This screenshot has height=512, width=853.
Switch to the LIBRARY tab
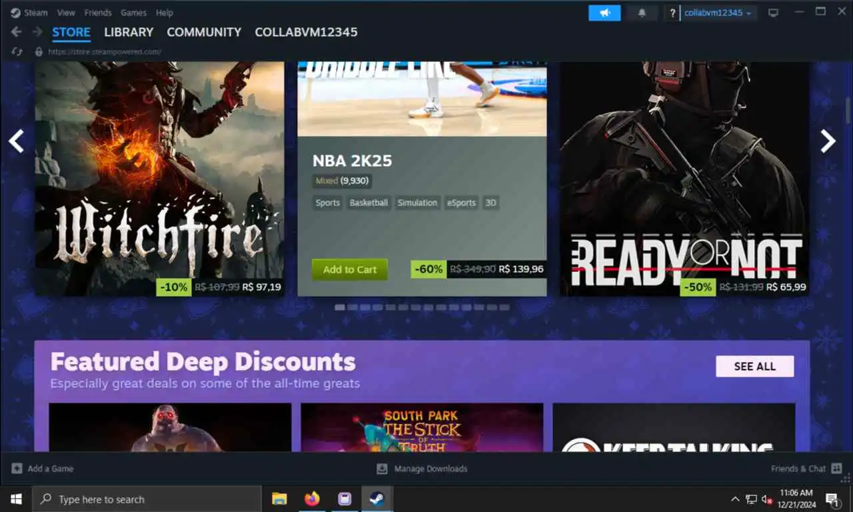click(x=129, y=32)
